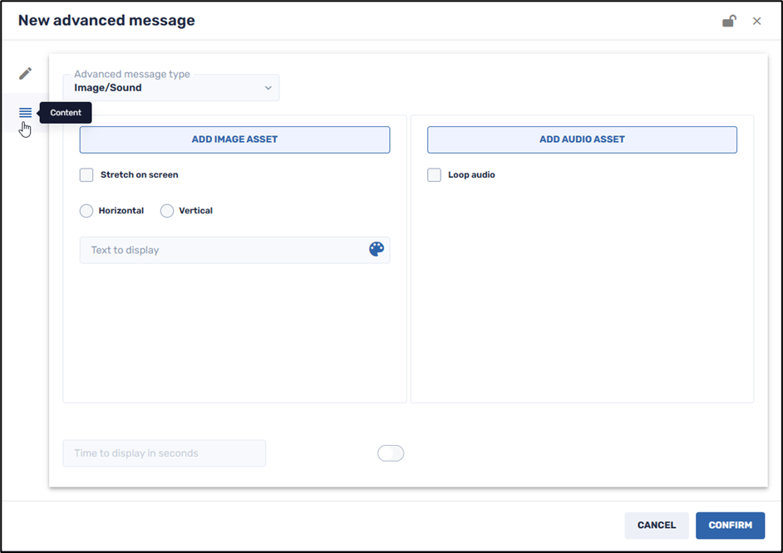Select the Horizontal radio button
783x553 pixels.
86,211
